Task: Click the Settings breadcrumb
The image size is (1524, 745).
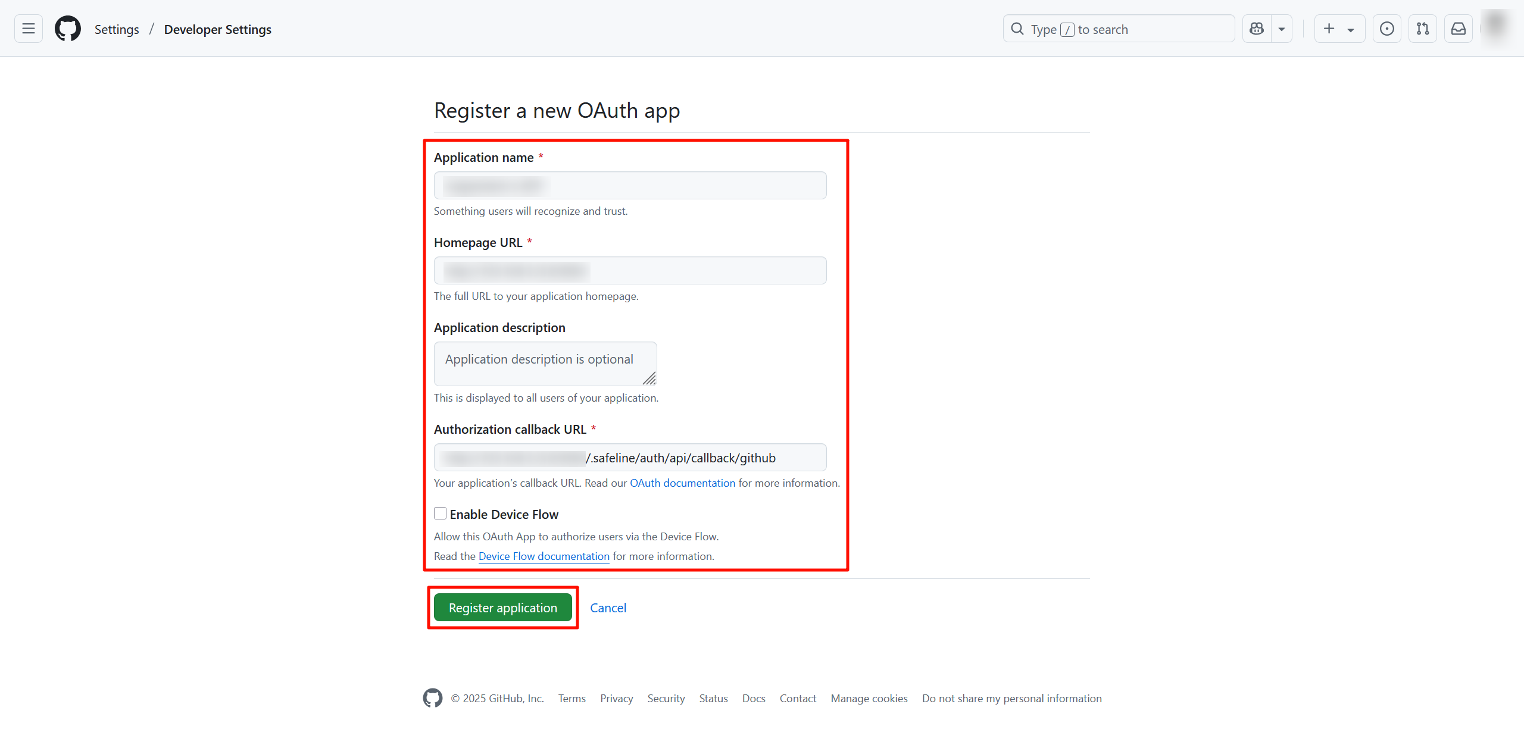Action: click(x=117, y=29)
